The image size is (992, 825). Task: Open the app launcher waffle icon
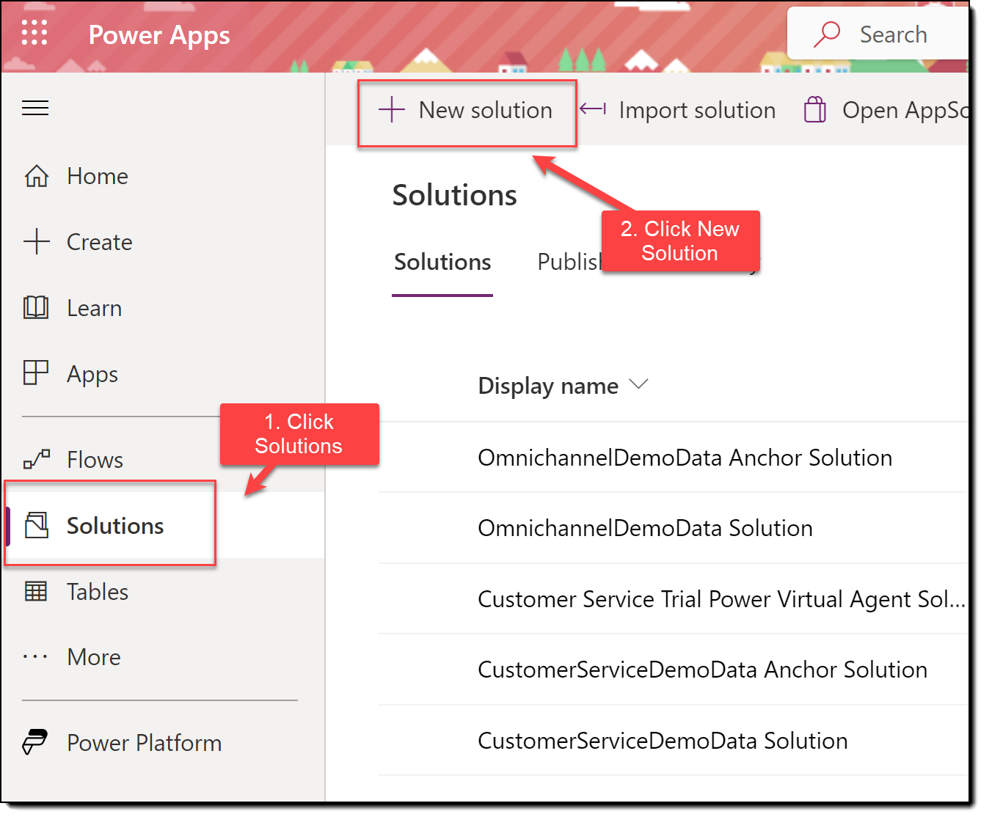(x=34, y=33)
